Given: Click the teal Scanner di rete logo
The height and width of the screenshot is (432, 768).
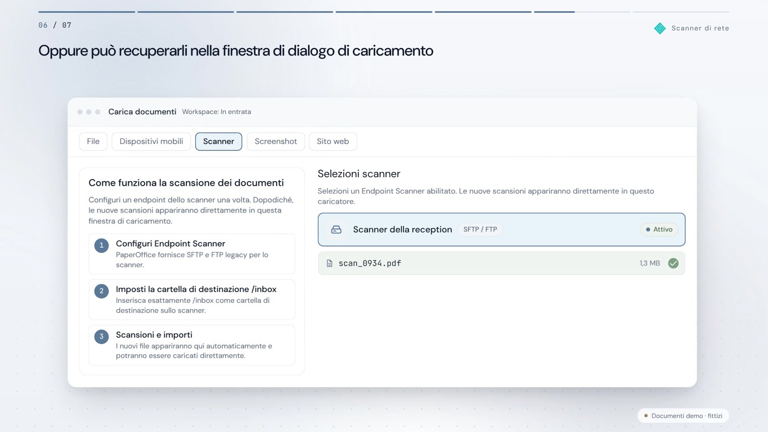Looking at the screenshot, I should tap(660, 28).
